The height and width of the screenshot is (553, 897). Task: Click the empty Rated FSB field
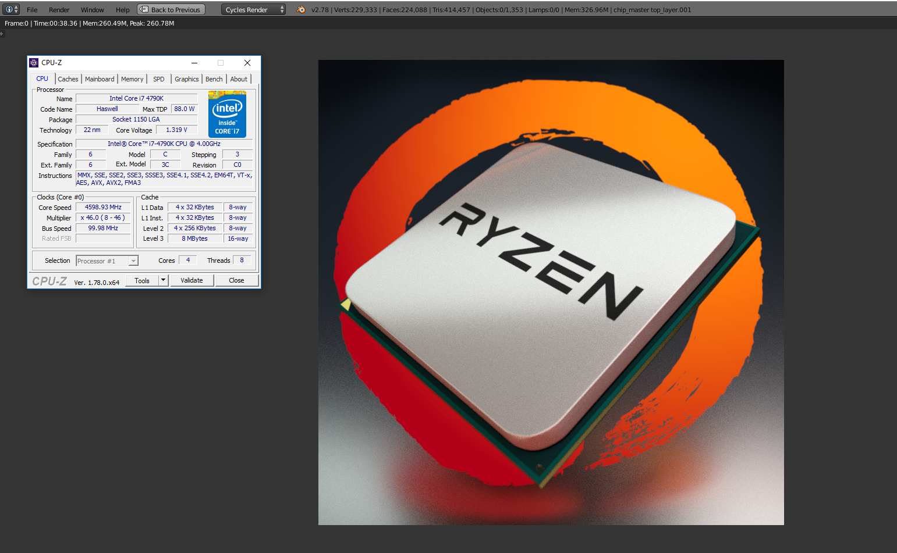tap(104, 239)
